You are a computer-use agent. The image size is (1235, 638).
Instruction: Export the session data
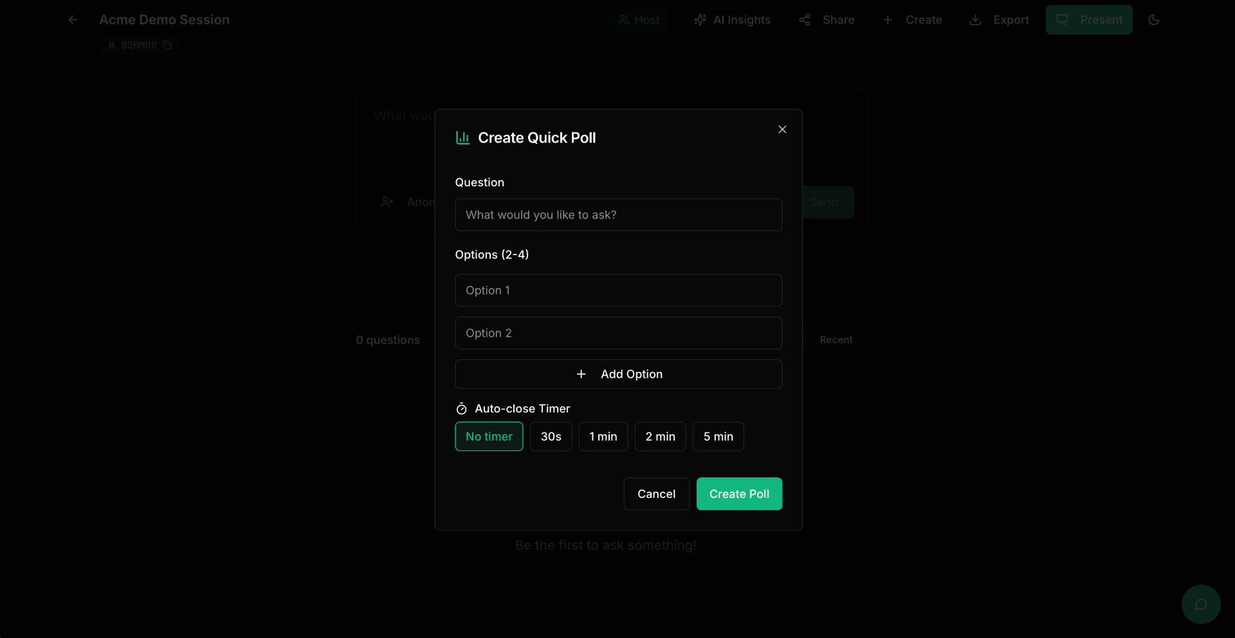tap(999, 20)
